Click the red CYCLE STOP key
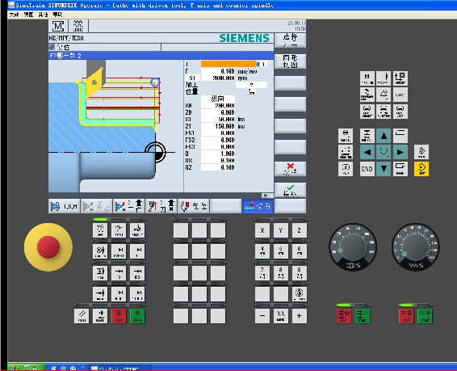 [119, 316]
